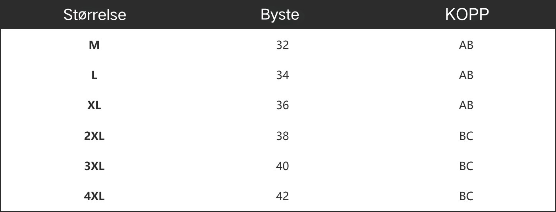556x212 pixels.
Task: Click the AB cup in M row
Action: 466,45
